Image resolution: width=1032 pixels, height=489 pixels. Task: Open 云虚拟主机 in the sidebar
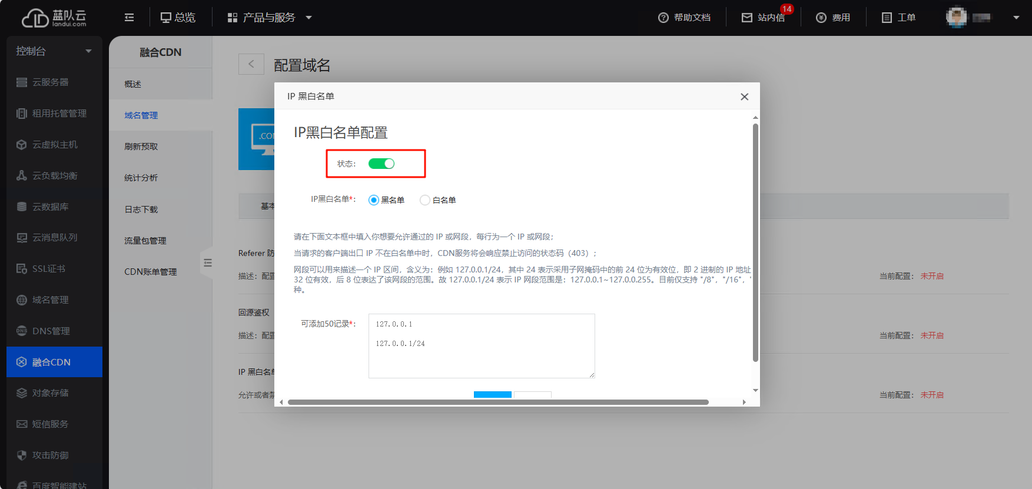(x=54, y=145)
